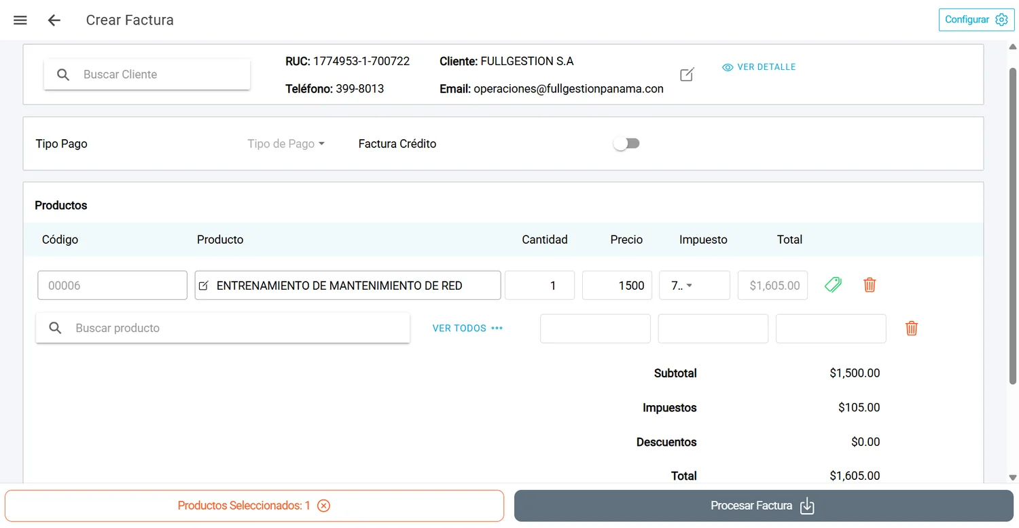The width and height of the screenshot is (1019, 528).
Task: Click the scrollbar up arrow
Action: click(1013, 46)
